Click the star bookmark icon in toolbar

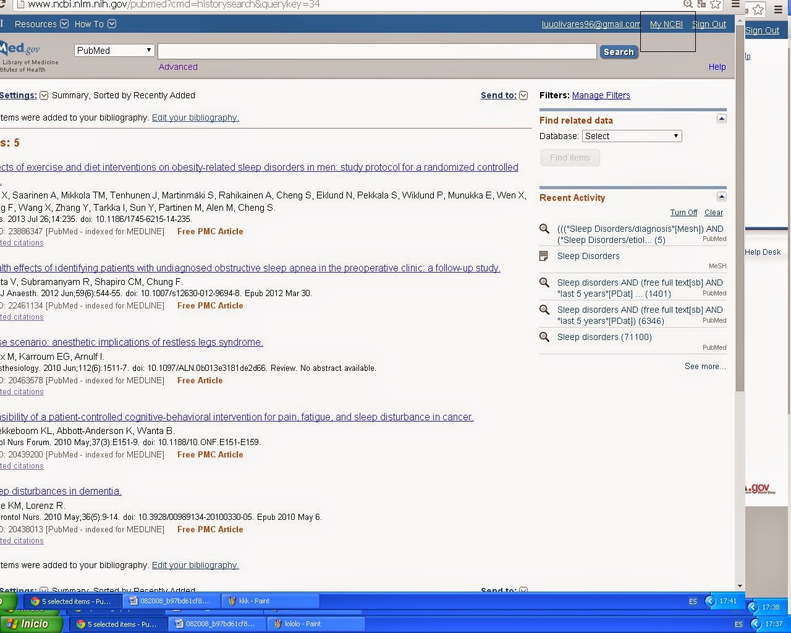[716, 4]
